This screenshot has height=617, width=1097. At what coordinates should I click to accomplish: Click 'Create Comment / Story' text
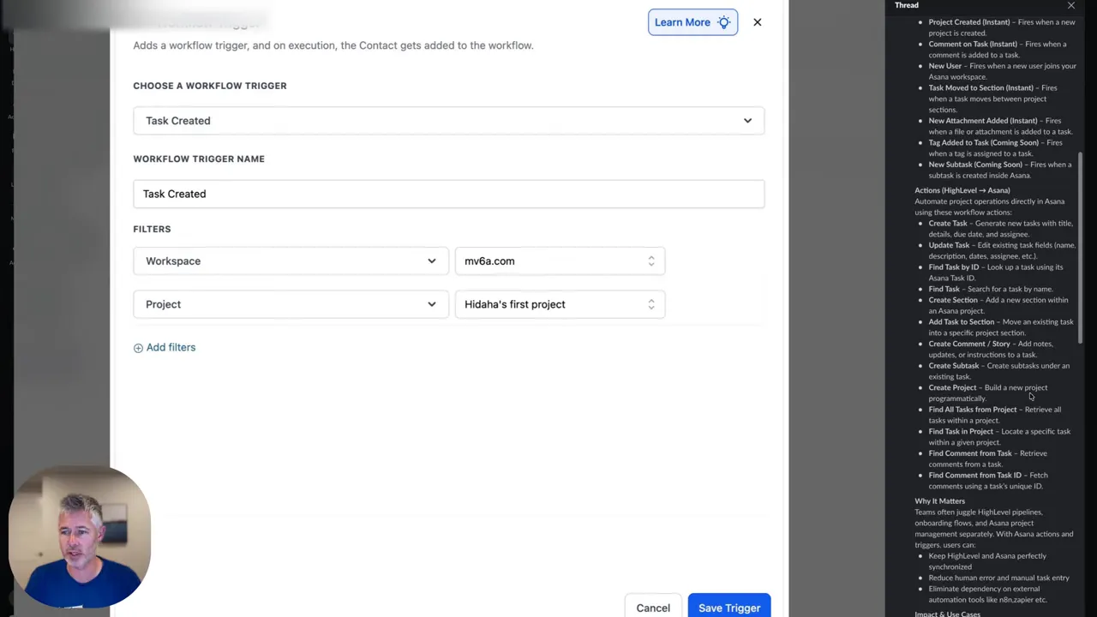tap(969, 344)
